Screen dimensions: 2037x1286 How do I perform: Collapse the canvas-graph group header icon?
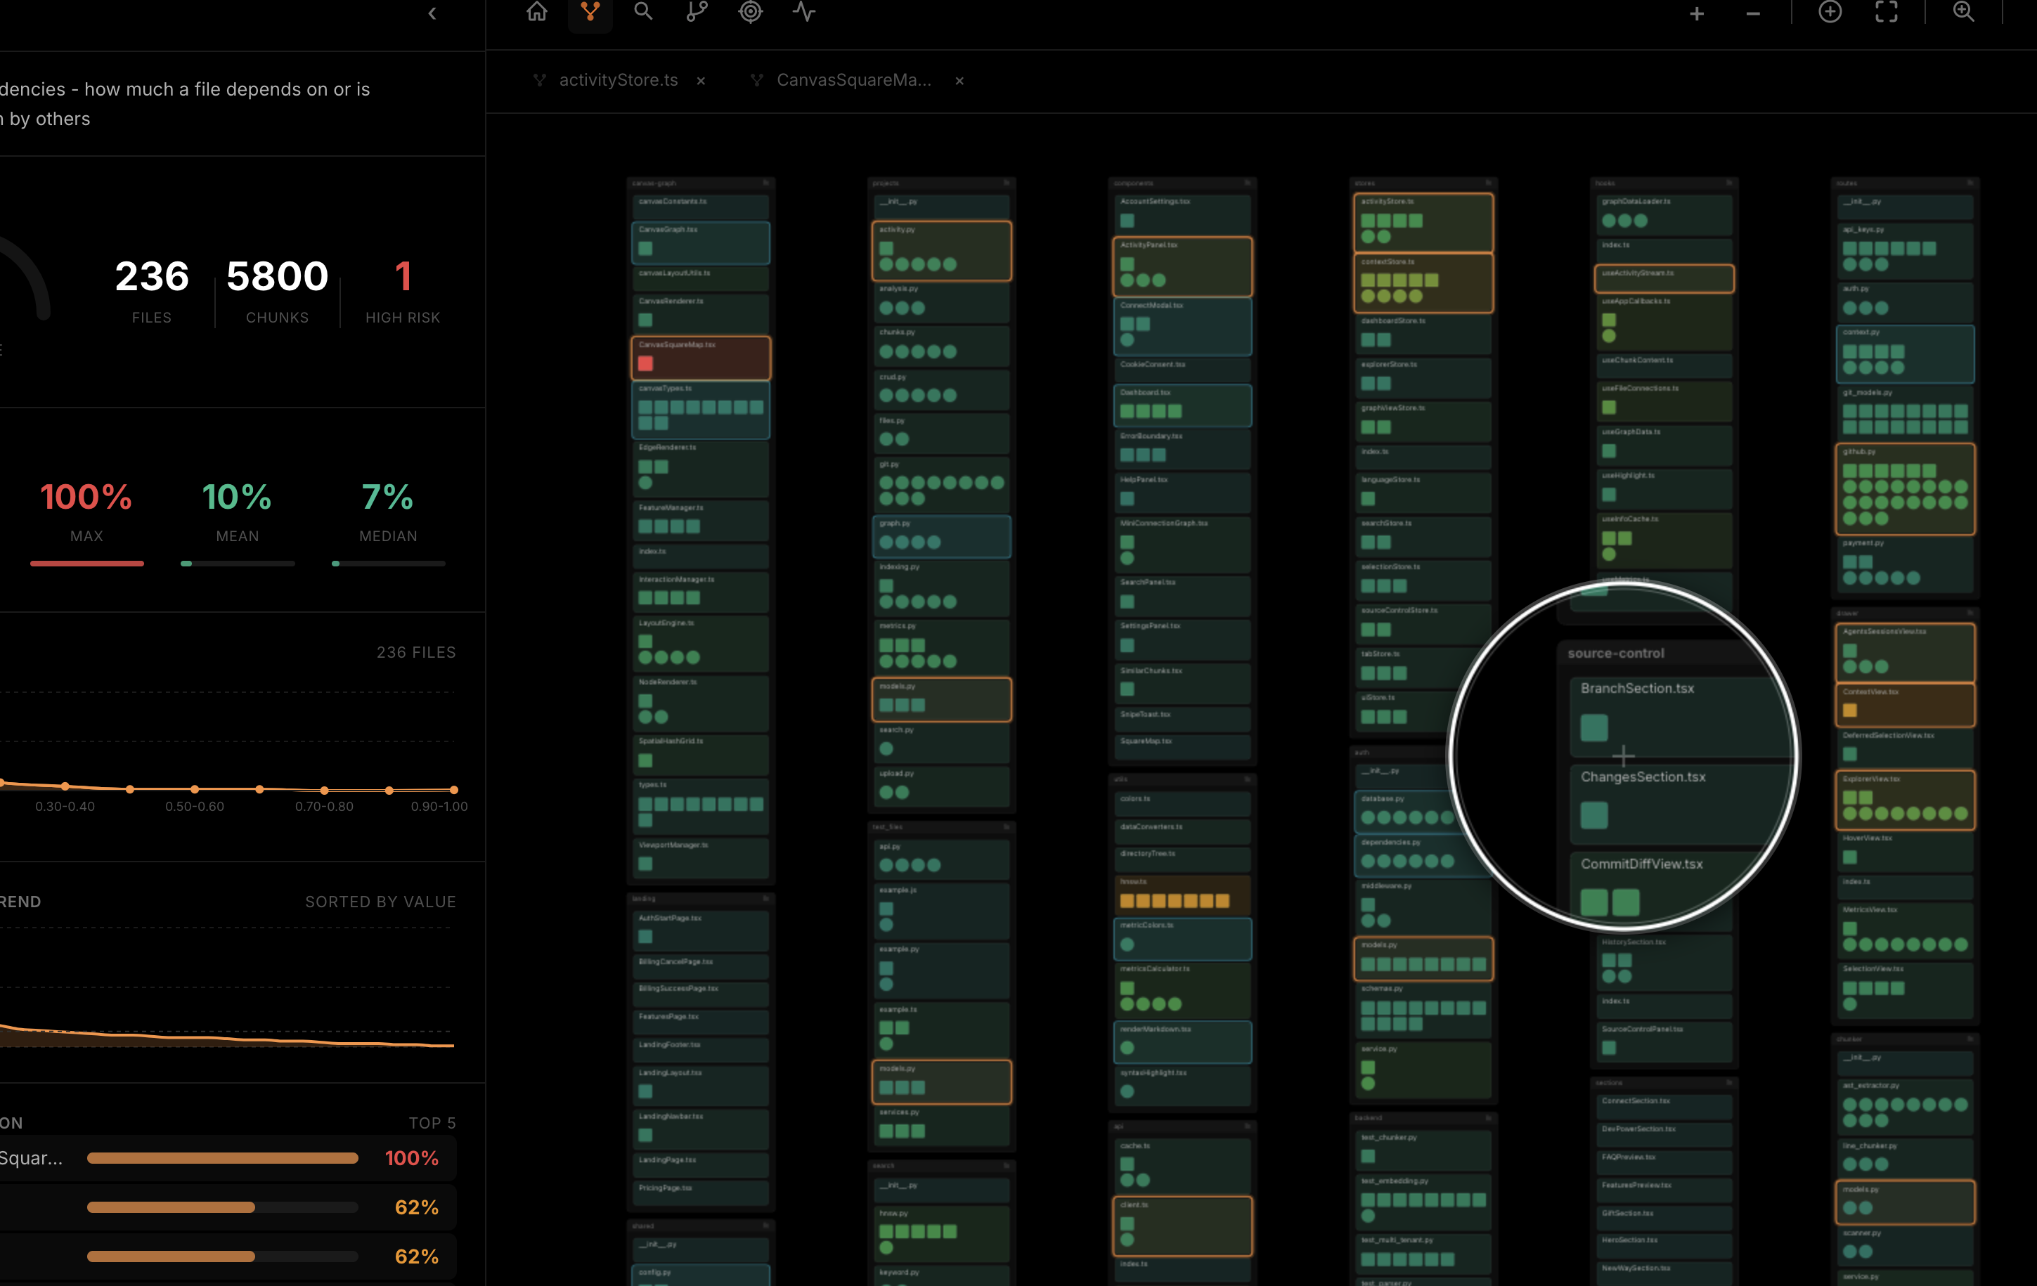765,183
